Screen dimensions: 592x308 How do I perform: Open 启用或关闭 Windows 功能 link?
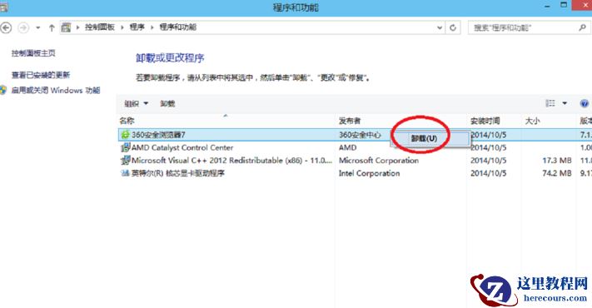pyautogui.click(x=56, y=90)
